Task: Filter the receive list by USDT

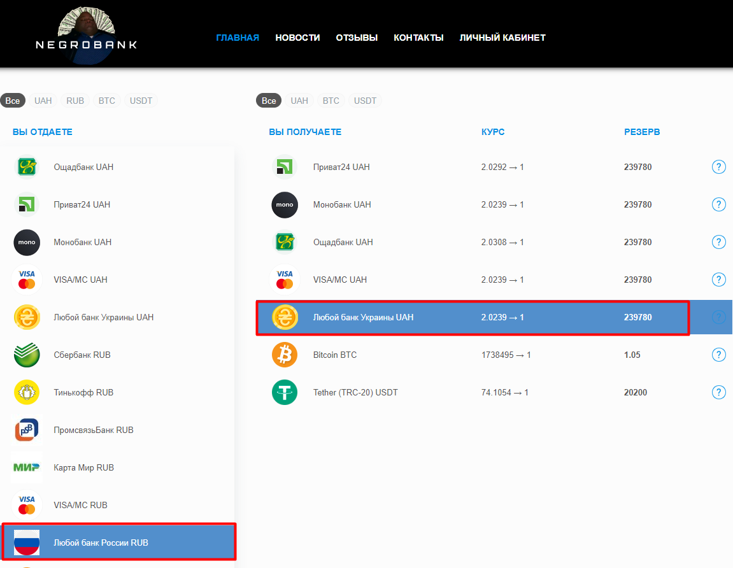Action: tap(365, 101)
